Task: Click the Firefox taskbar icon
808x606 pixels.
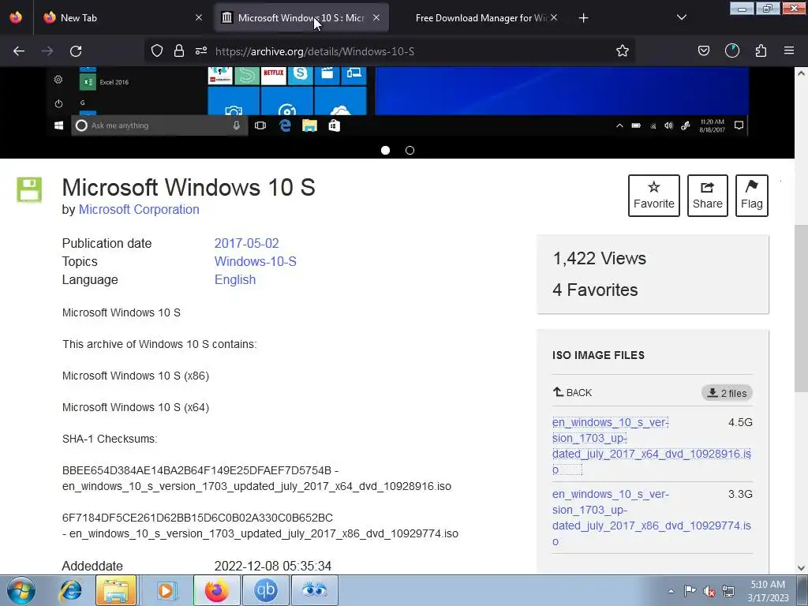Action: click(x=216, y=590)
